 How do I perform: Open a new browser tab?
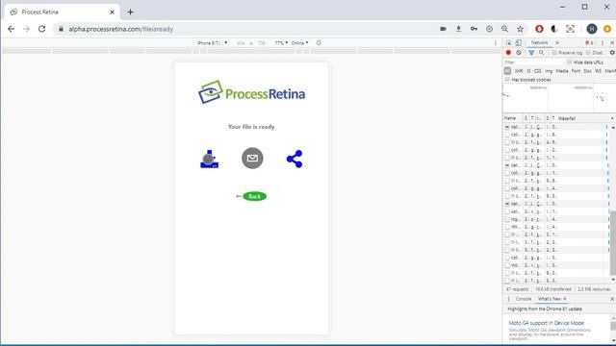click(x=131, y=12)
